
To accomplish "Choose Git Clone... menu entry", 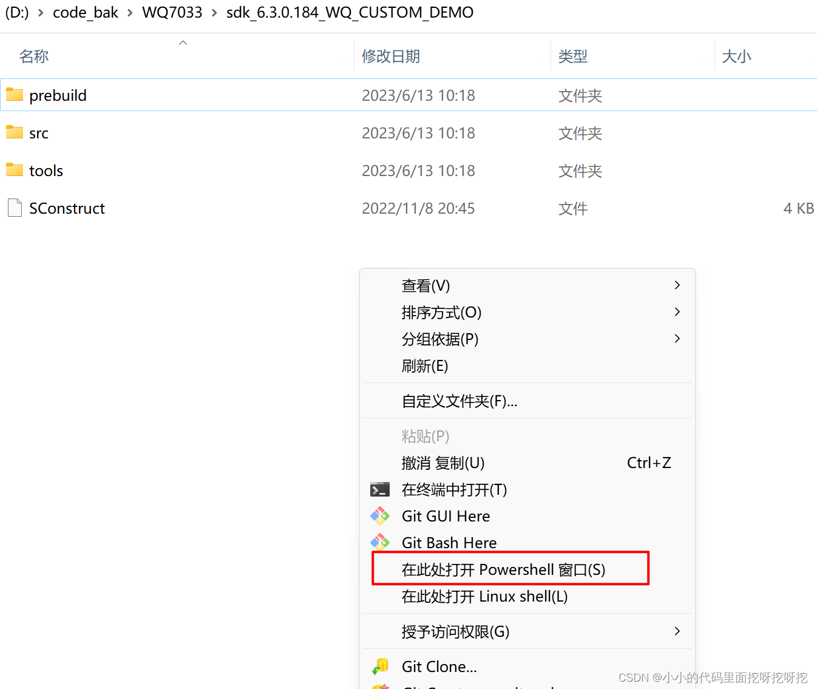I will click(527, 667).
